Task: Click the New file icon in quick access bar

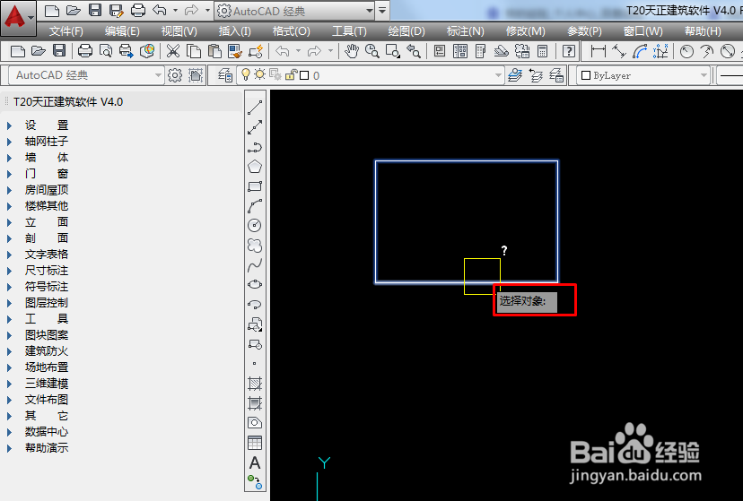Action: [x=52, y=11]
